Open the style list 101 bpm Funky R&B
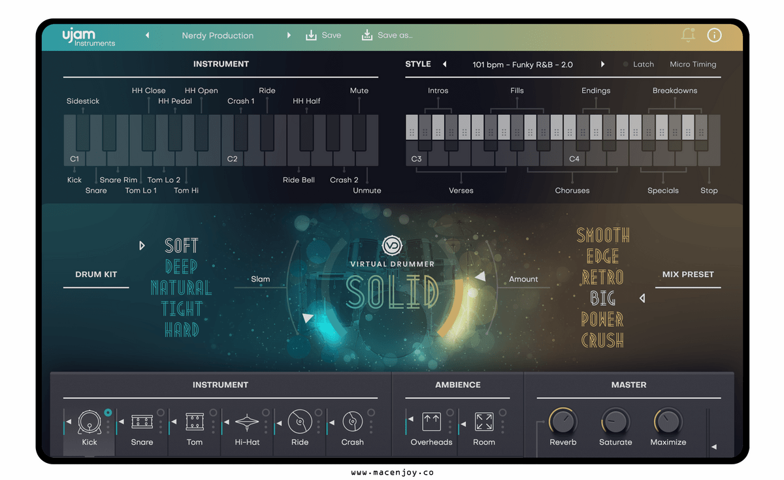Screen dimensions: 784x480 523,64
